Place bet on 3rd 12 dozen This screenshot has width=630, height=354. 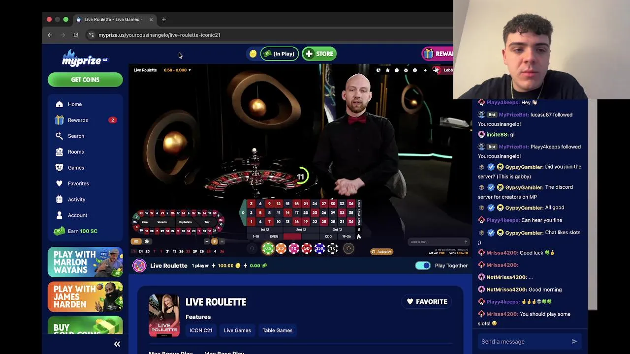(x=338, y=230)
